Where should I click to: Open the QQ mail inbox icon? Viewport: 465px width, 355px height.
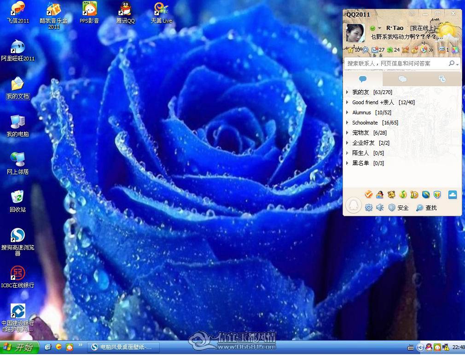[375, 50]
